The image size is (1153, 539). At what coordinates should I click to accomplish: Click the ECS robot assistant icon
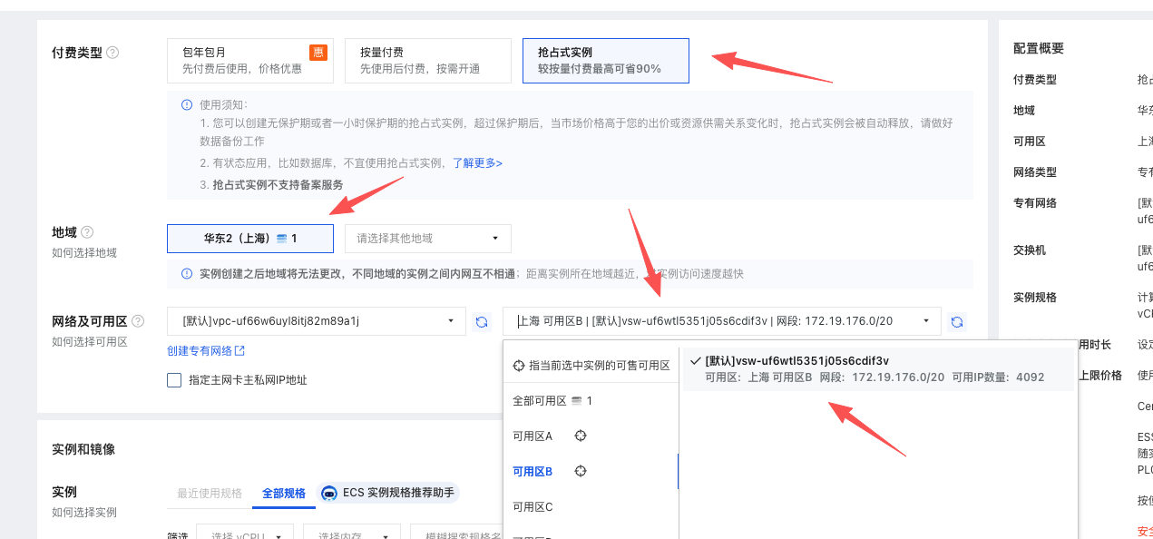[328, 493]
